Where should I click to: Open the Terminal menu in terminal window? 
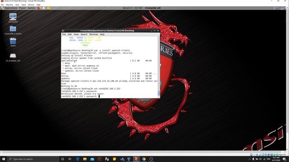(93, 34)
